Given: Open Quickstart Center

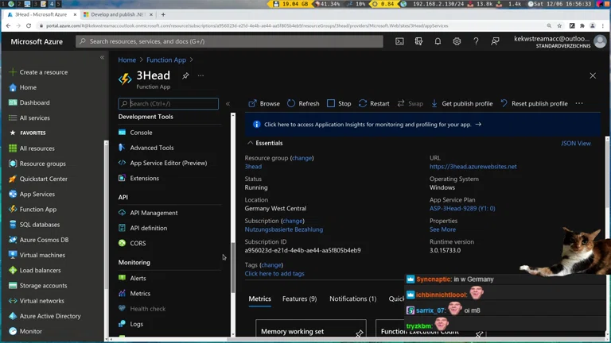Looking at the screenshot, I should pyautogui.click(x=43, y=179).
